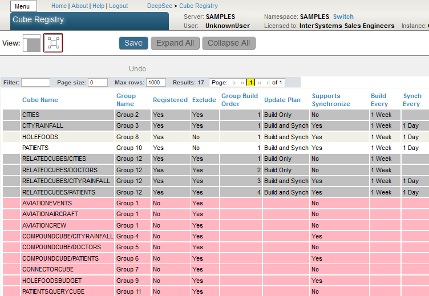
Task: Click the Filter input field
Action: pyautogui.click(x=35, y=83)
